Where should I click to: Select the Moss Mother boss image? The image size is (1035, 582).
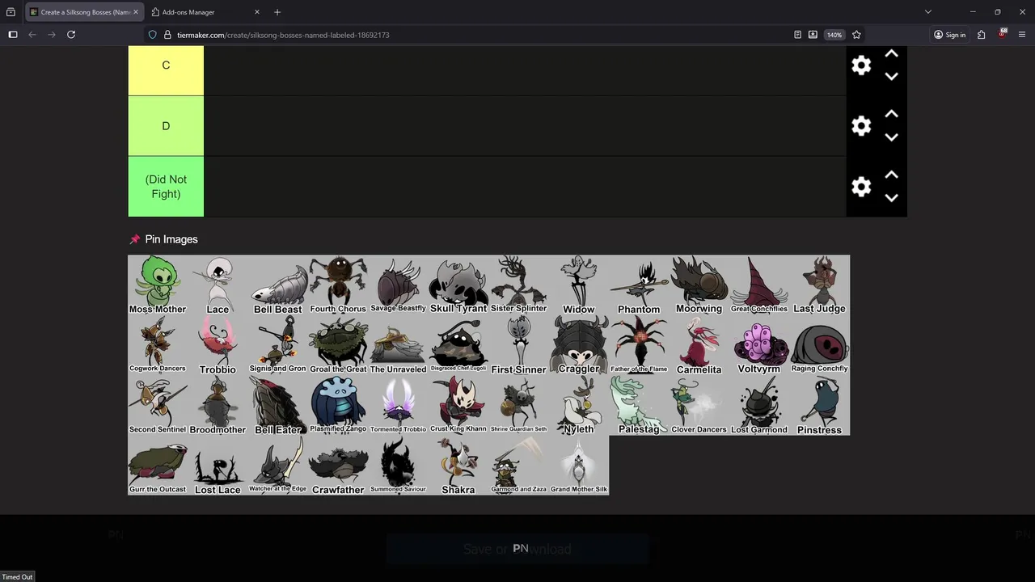[158, 285]
